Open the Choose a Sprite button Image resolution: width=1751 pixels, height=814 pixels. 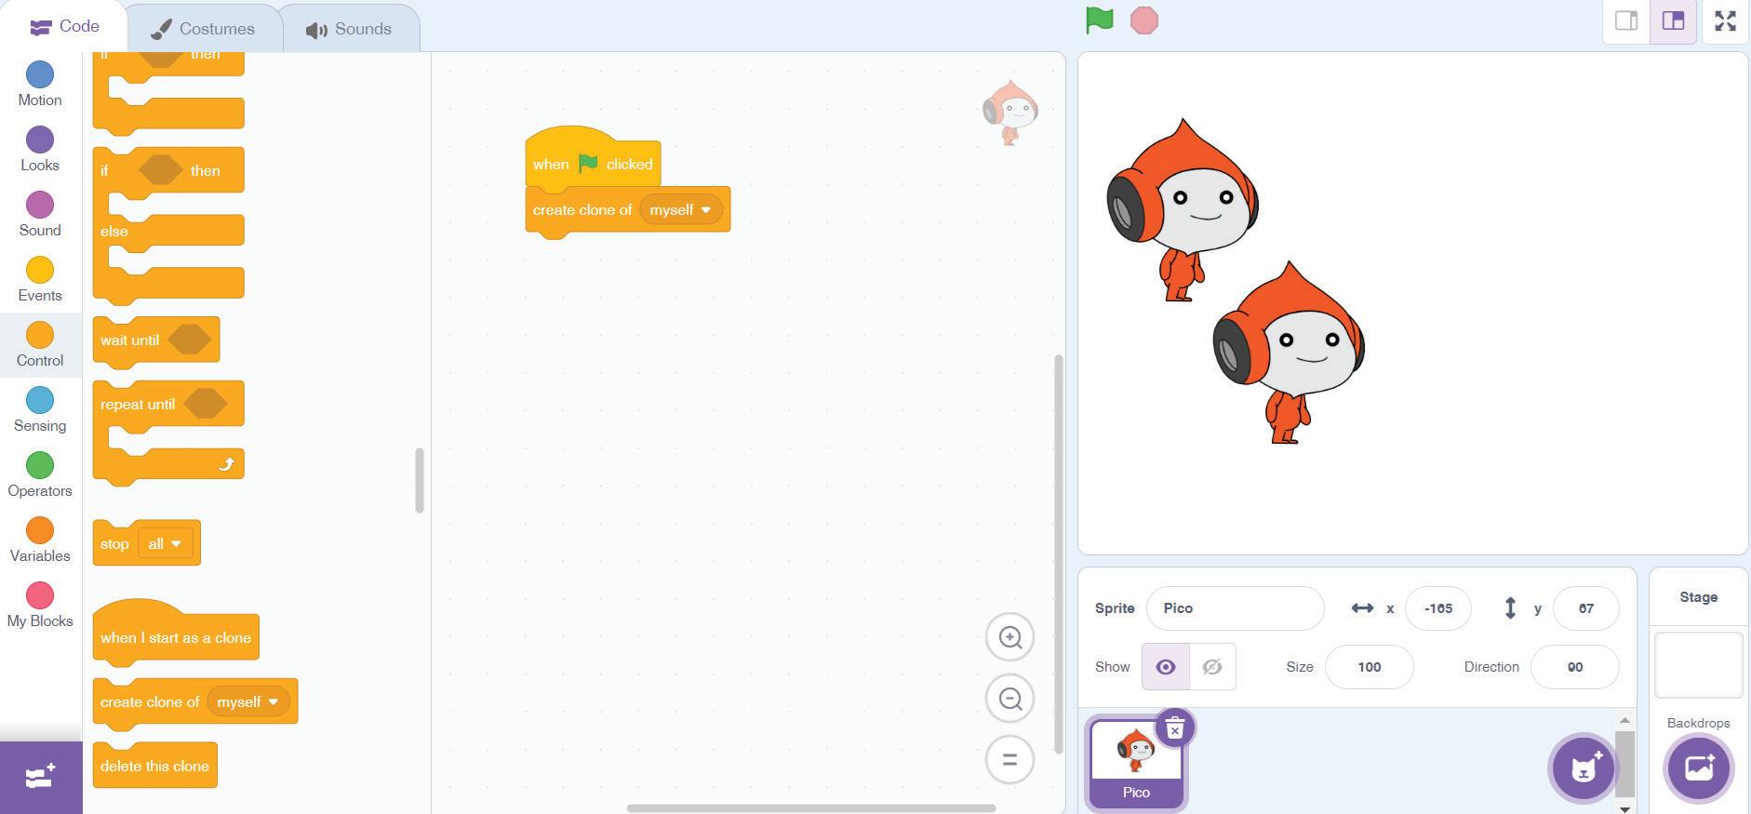pyautogui.click(x=1584, y=768)
